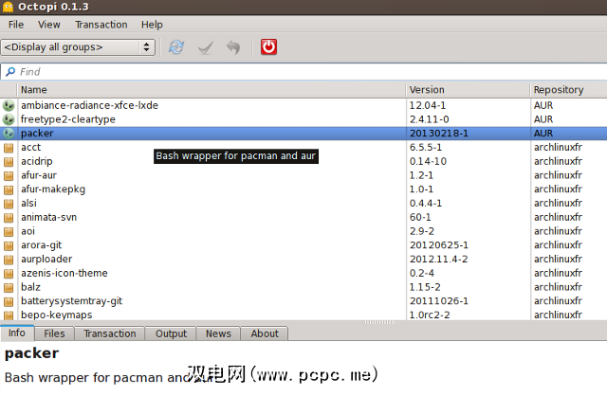Open the Transaction menu

pos(101,25)
